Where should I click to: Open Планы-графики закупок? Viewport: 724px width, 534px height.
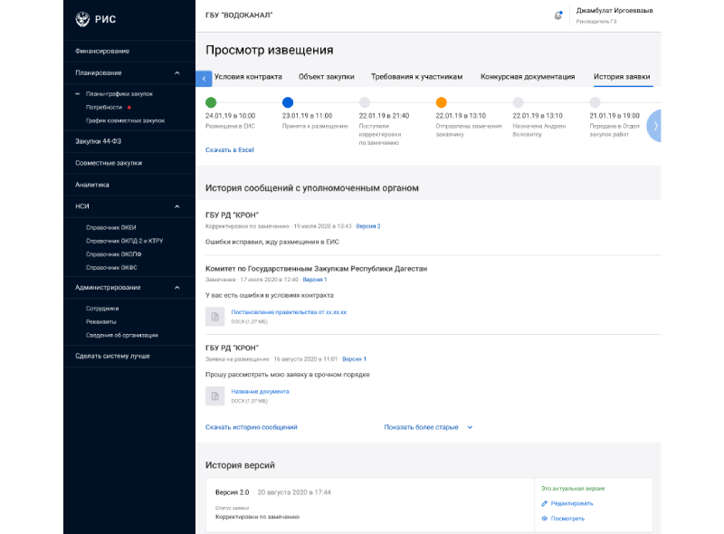(119, 94)
